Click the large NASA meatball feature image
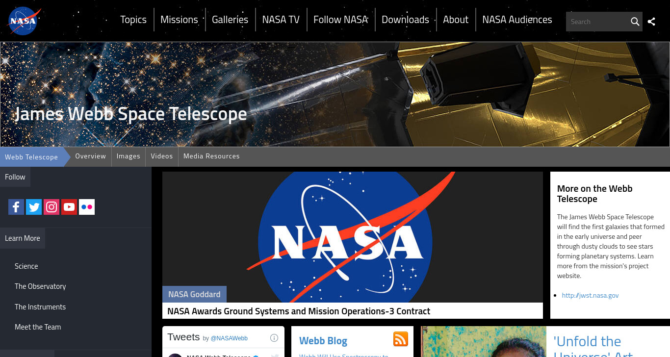The width and height of the screenshot is (670, 357). click(353, 237)
